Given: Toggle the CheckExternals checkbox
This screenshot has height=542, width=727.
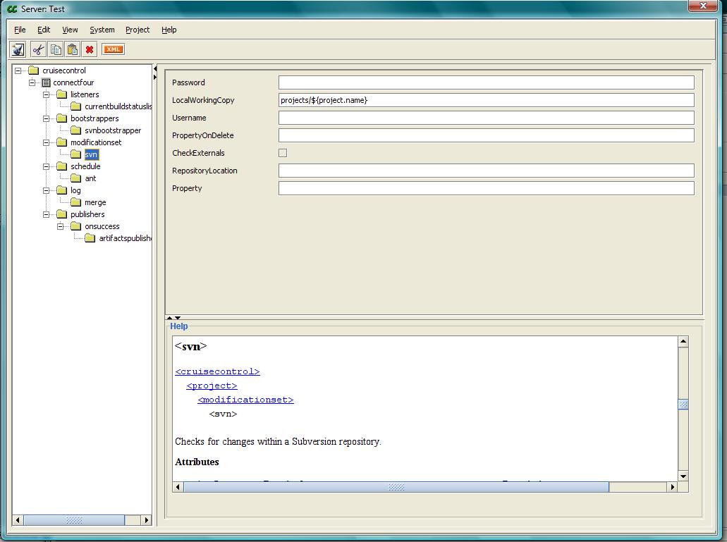Looking at the screenshot, I should pyautogui.click(x=283, y=153).
